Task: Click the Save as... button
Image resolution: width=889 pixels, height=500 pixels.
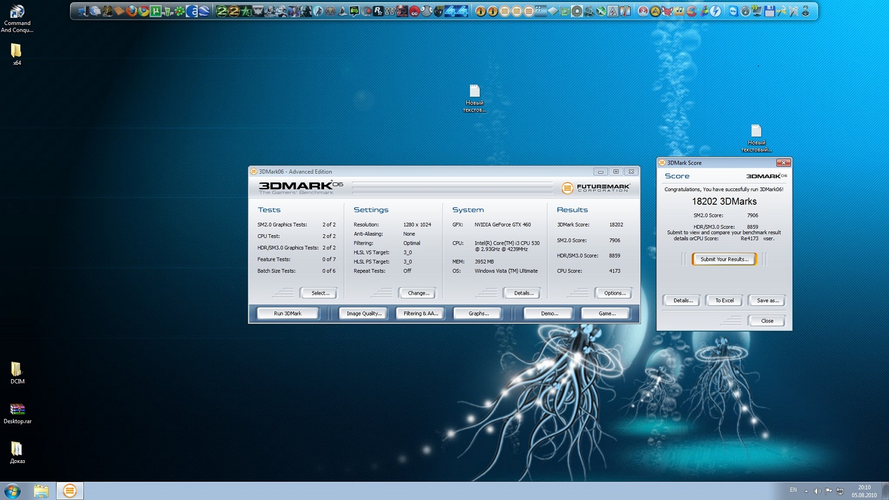Action: [x=767, y=300]
